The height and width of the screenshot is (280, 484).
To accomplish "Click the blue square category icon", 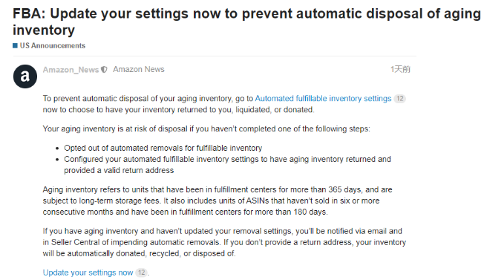I will (x=15, y=46).
